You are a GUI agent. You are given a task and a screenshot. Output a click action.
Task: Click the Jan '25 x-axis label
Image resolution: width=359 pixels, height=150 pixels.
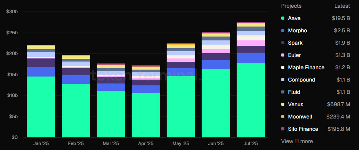click(41, 143)
